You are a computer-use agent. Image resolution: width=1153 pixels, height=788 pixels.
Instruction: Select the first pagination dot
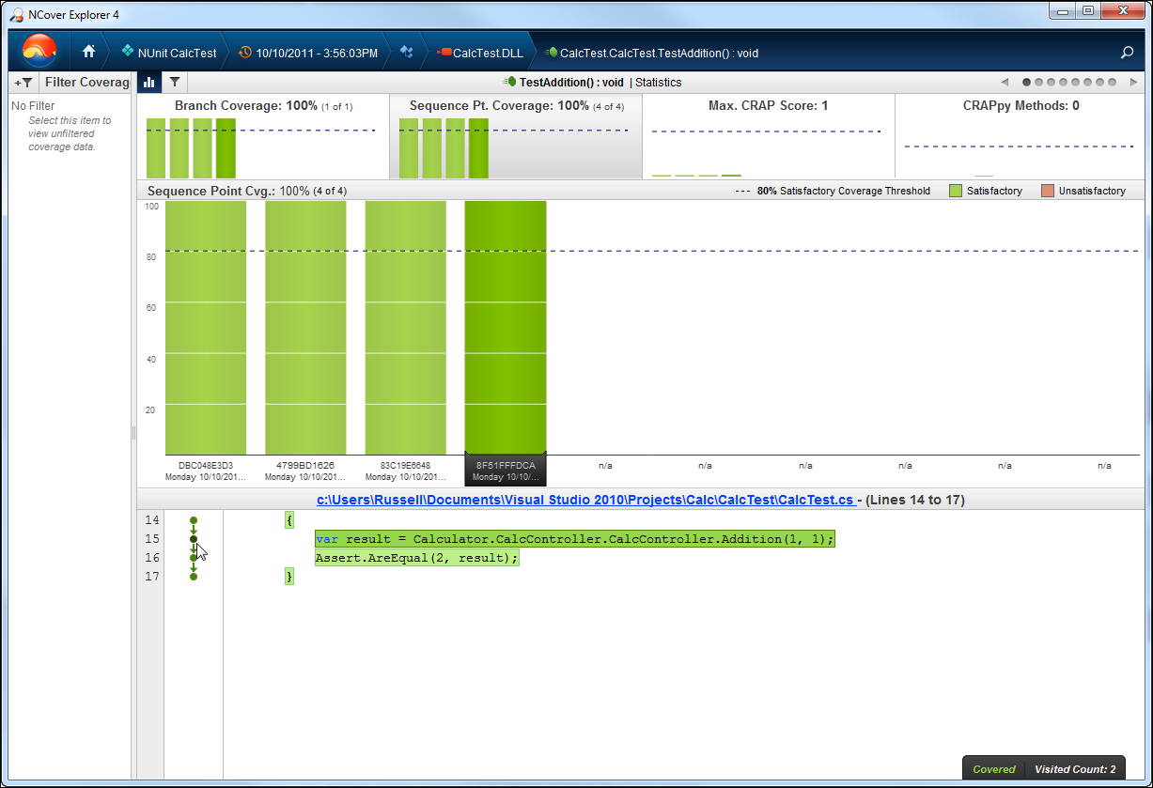1026,83
